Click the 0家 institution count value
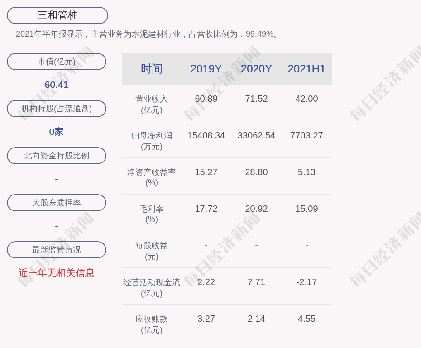The height and width of the screenshot is (348, 421). click(57, 132)
